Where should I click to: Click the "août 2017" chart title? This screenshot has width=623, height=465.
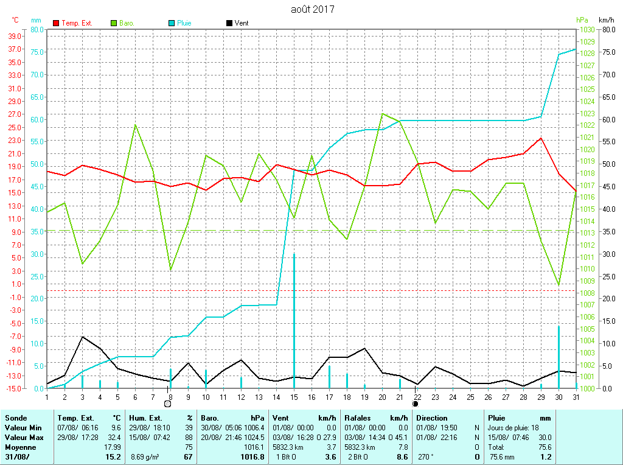[312, 9]
